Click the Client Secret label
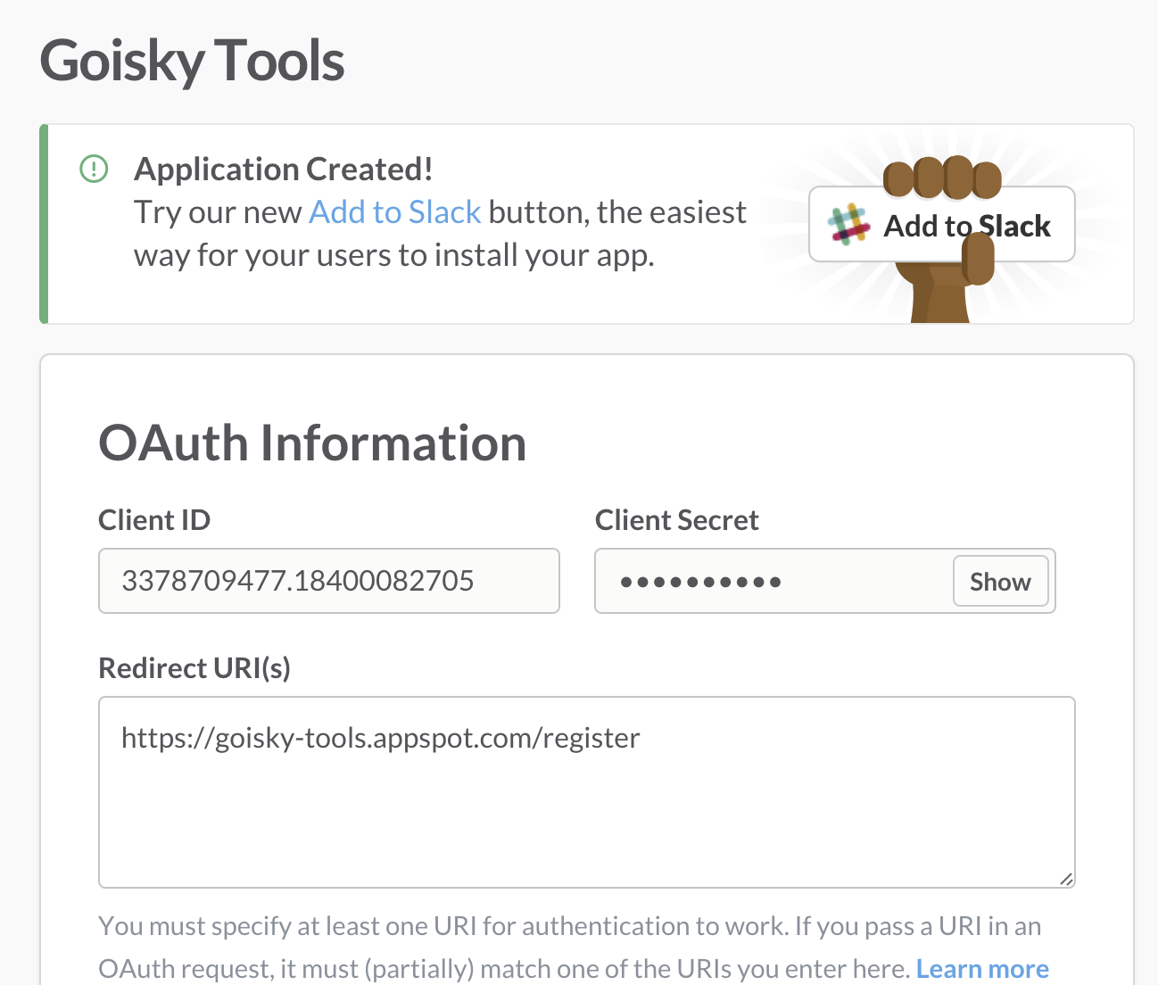 pyautogui.click(x=677, y=520)
